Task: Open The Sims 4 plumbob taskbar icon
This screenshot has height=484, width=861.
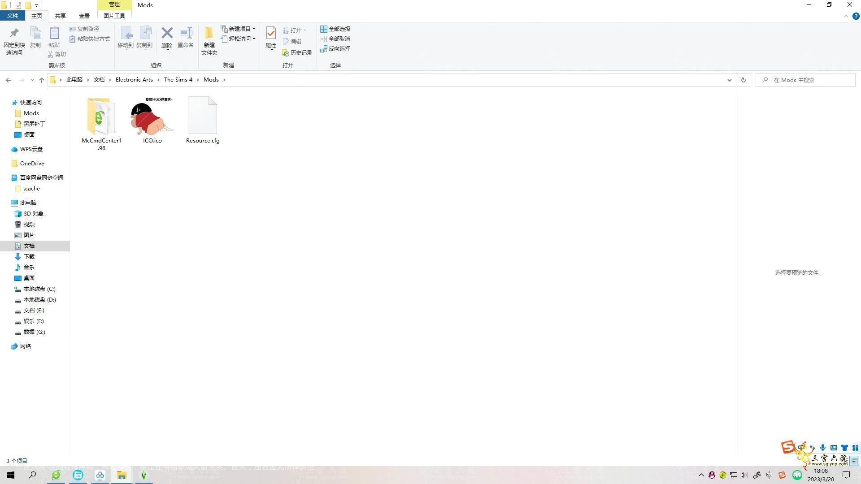Action: (x=143, y=475)
